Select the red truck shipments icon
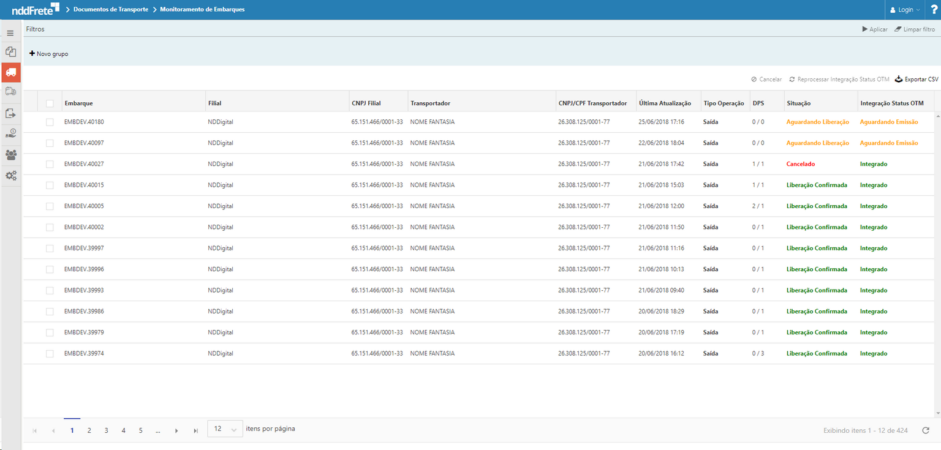 pyautogui.click(x=10, y=72)
